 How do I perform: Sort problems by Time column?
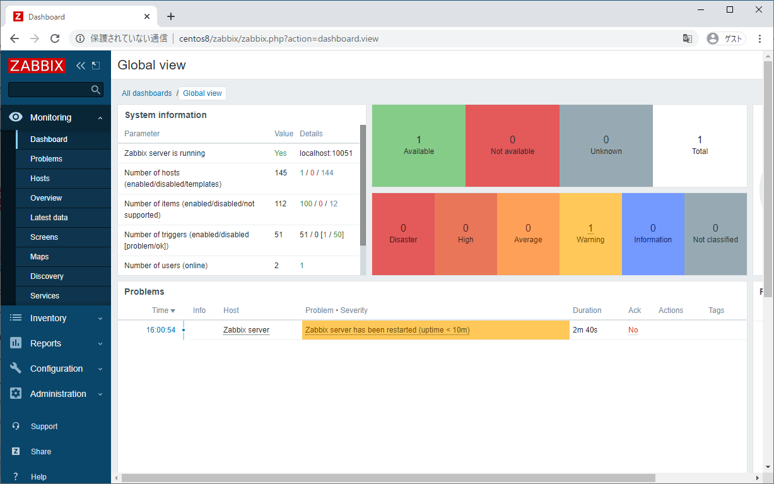pos(163,310)
